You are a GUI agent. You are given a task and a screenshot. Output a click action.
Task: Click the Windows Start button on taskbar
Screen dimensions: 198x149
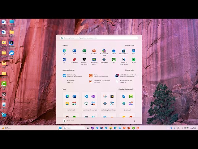tap(60, 128)
